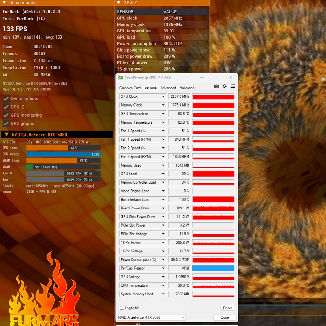Screen dimensions: 326x326
Task: Open the CPU Temperature sensor dropdown
Action: 163,285
